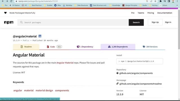
Task: Open the Documentation navigation link
Action: [165, 13]
